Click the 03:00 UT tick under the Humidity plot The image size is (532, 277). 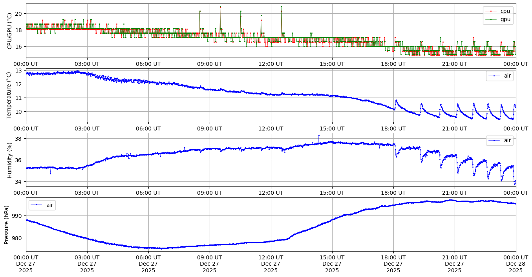[x=87, y=193]
